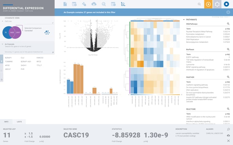Click the cloud icon in the bottom info bar
Screen dimensions: 233x145
(x=228, y=135)
